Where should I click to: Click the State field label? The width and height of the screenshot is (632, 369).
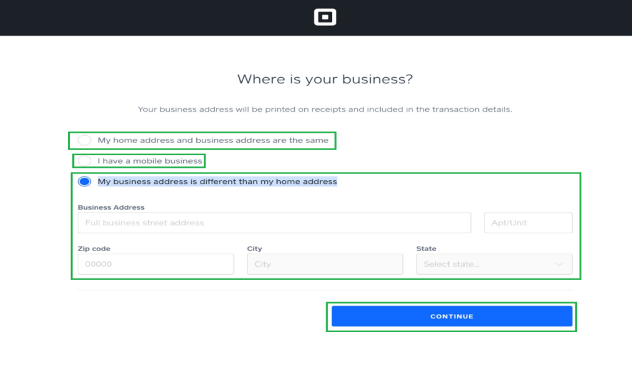tap(426, 249)
